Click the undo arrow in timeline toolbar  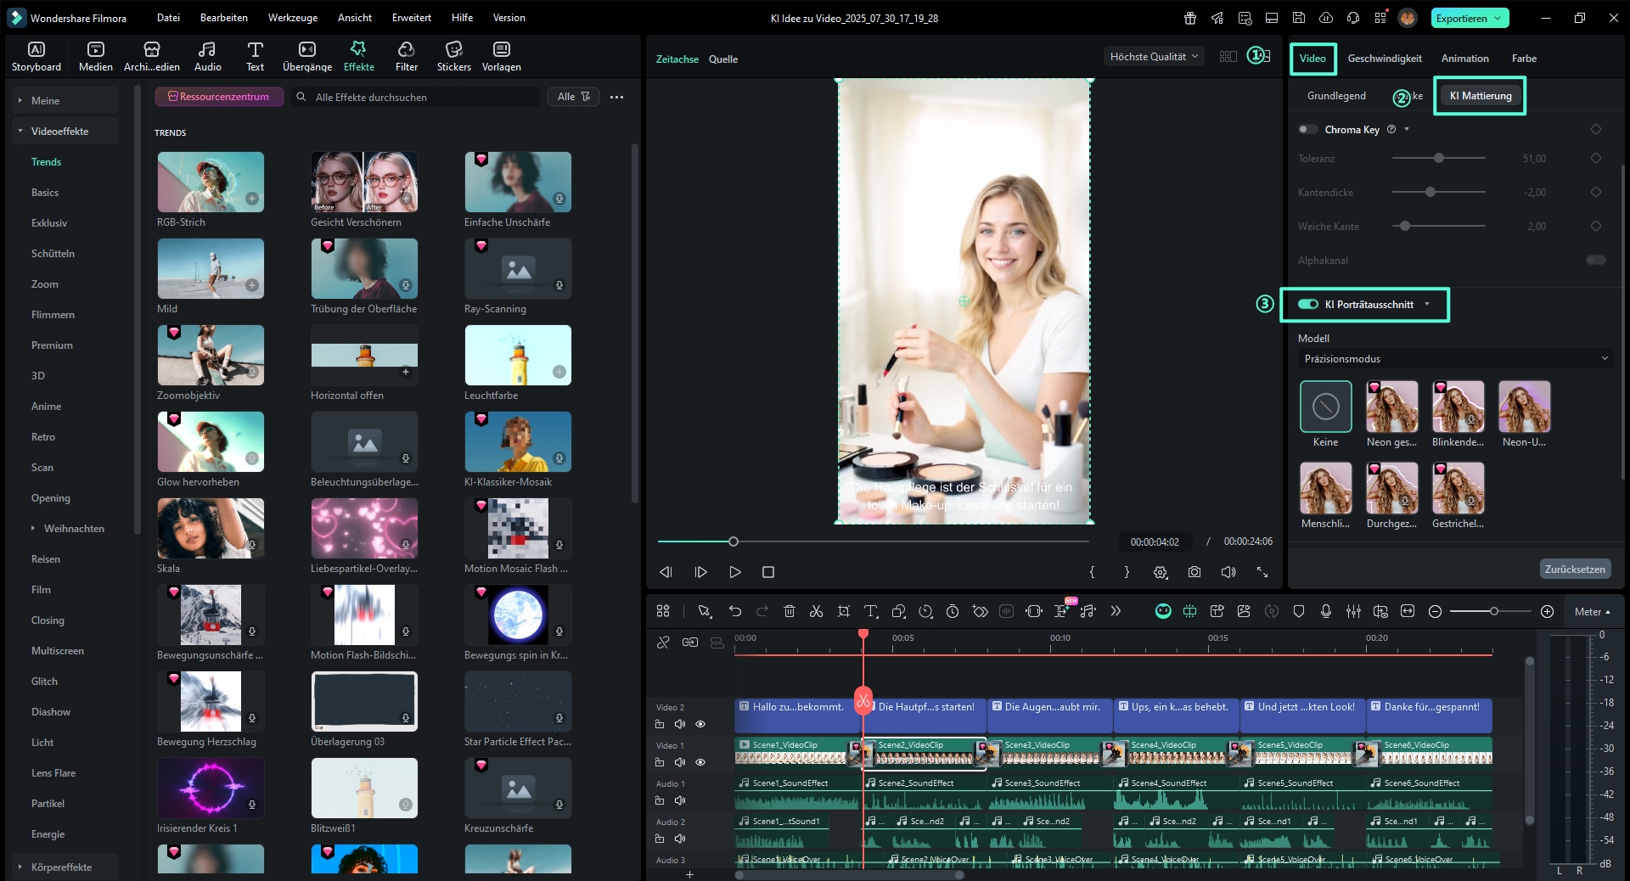735,611
